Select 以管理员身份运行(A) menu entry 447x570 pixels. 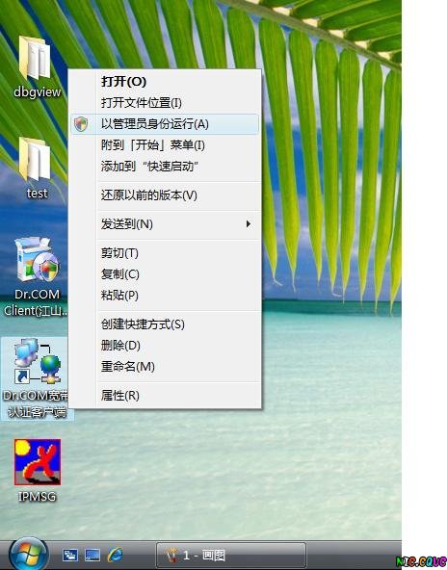pyautogui.click(x=165, y=124)
